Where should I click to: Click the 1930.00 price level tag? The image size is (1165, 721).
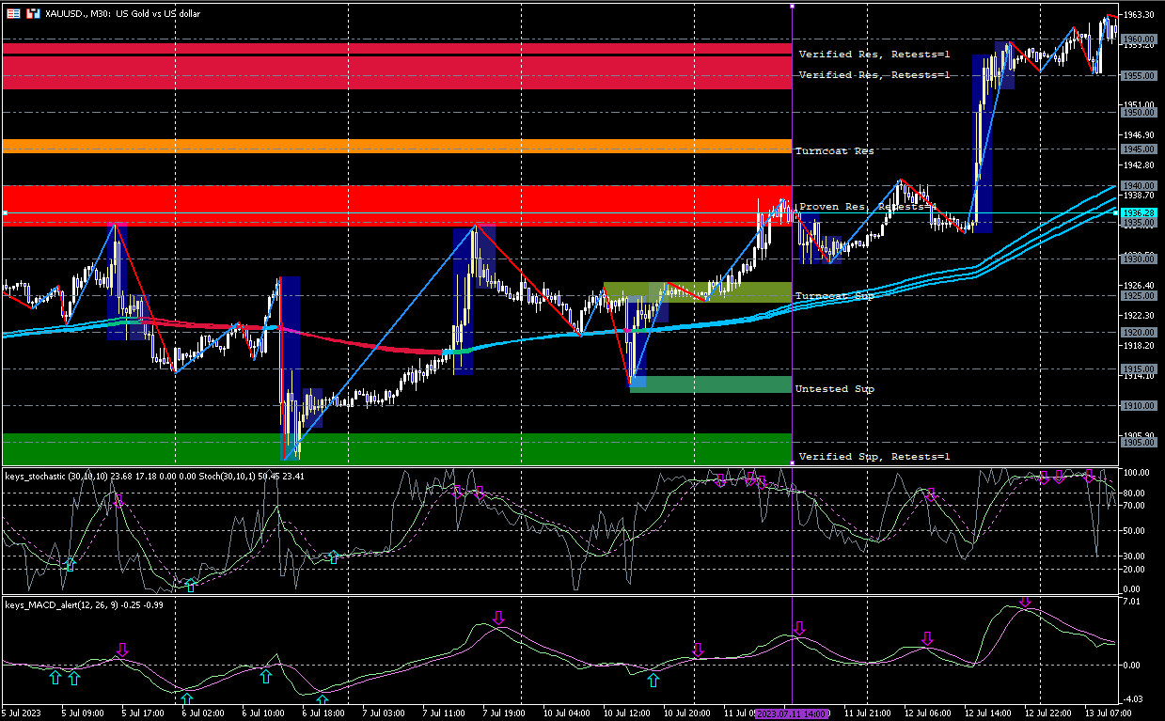coord(1138,259)
